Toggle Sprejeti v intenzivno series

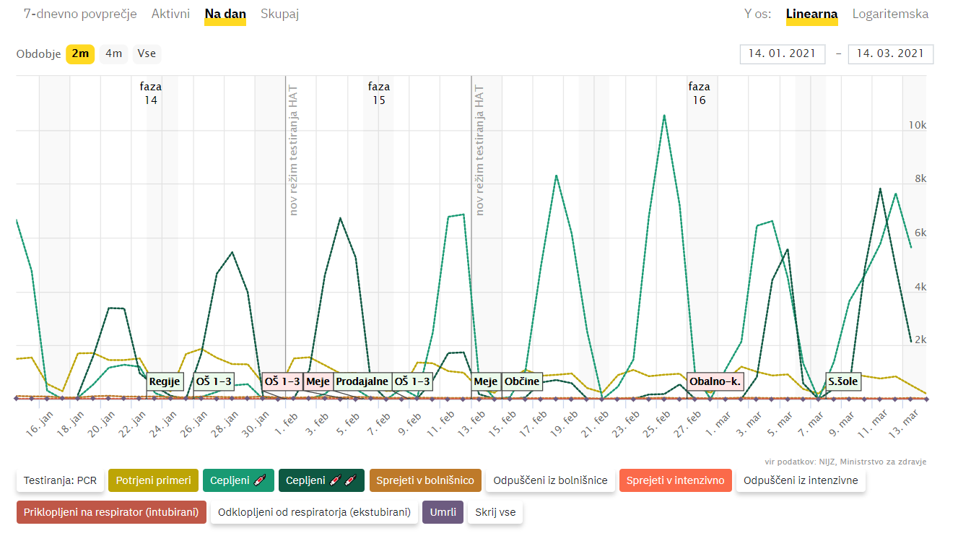coord(675,480)
